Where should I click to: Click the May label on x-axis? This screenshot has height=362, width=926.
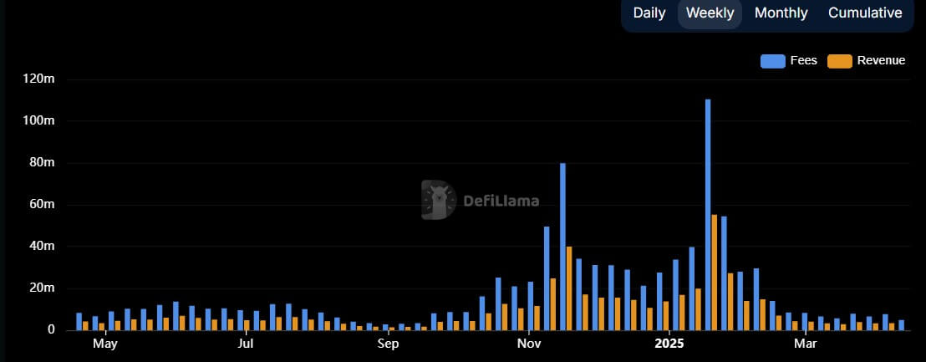(x=104, y=344)
